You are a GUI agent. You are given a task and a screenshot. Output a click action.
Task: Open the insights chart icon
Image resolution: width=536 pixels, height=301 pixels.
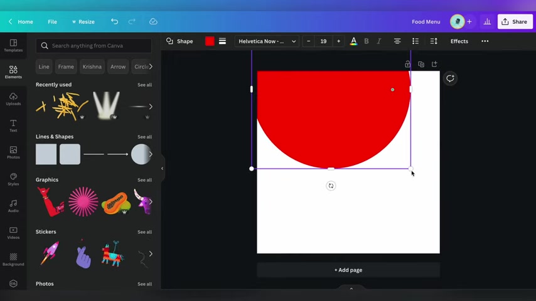click(487, 21)
